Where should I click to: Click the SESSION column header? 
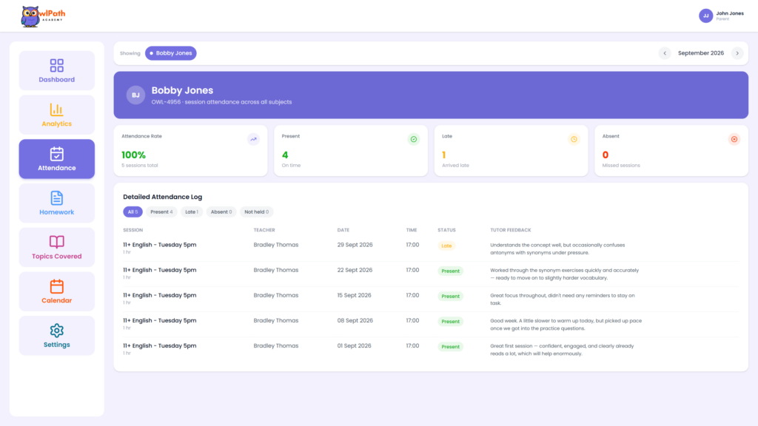pyautogui.click(x=133, y=231)
